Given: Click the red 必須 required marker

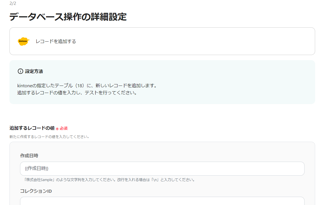Looking at the screenshot, I should tap(61, 128).
